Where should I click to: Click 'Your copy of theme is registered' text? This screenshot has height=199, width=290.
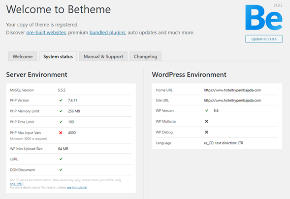(x=42, y=25)
